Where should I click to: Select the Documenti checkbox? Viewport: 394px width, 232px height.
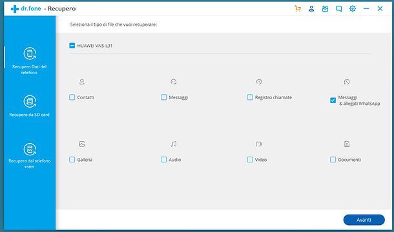[333, 160]
